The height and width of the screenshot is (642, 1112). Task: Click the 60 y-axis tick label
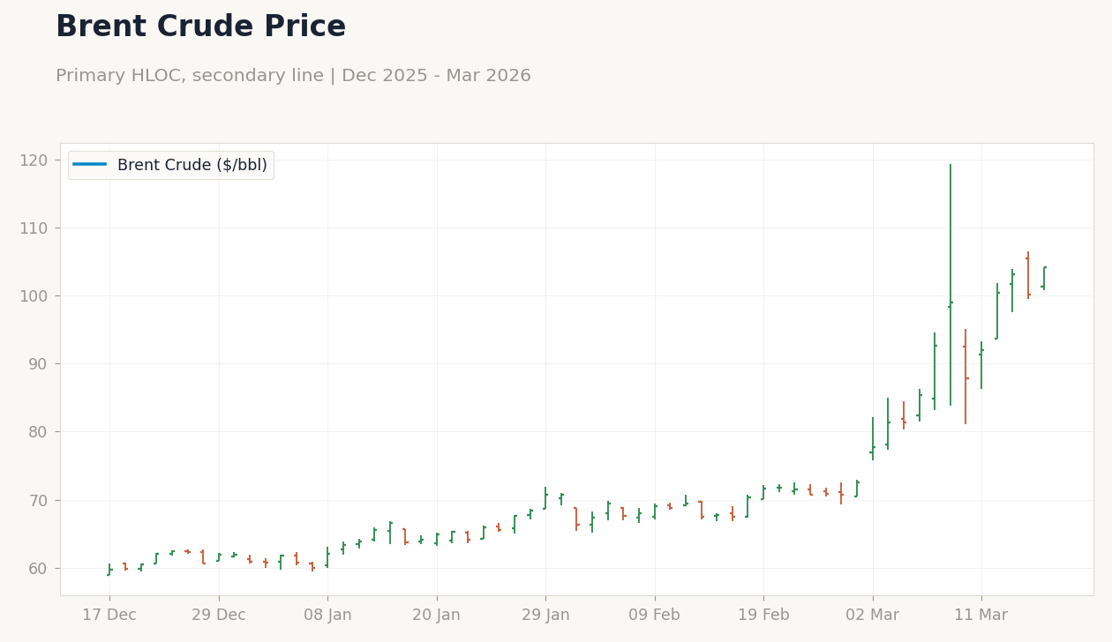[37, 568]
